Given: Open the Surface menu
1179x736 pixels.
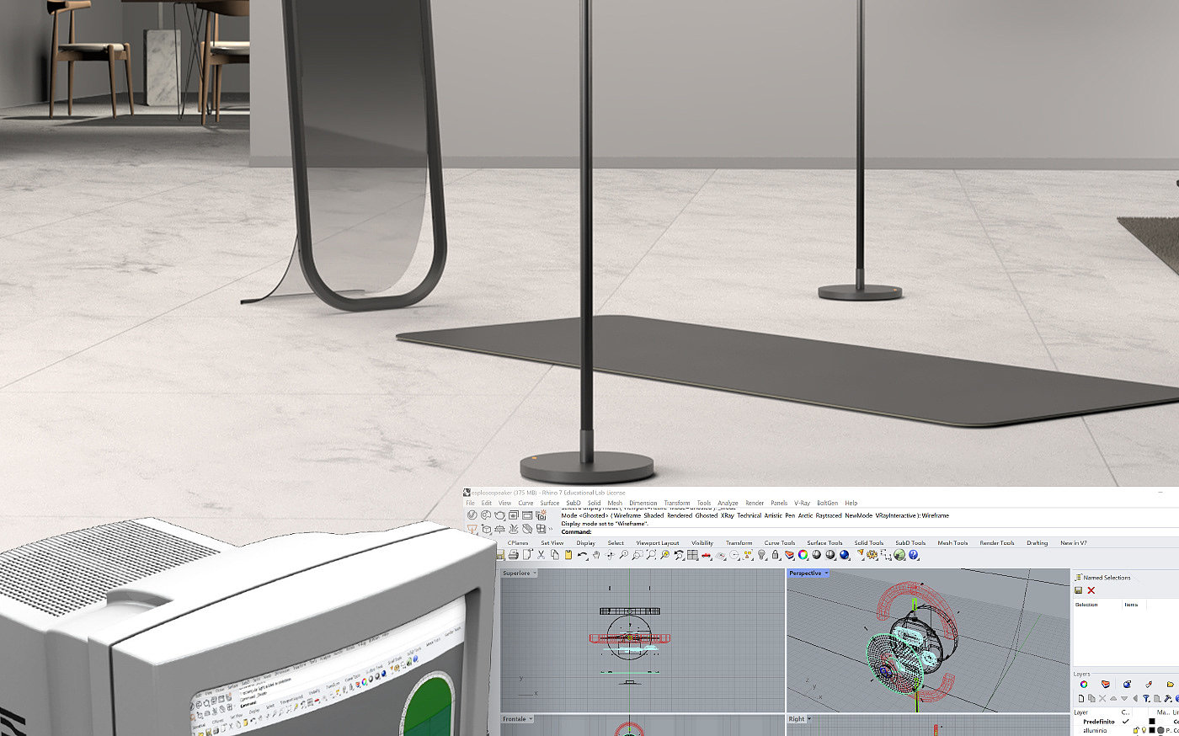Looking at the screenshot, I should [549, 503].
